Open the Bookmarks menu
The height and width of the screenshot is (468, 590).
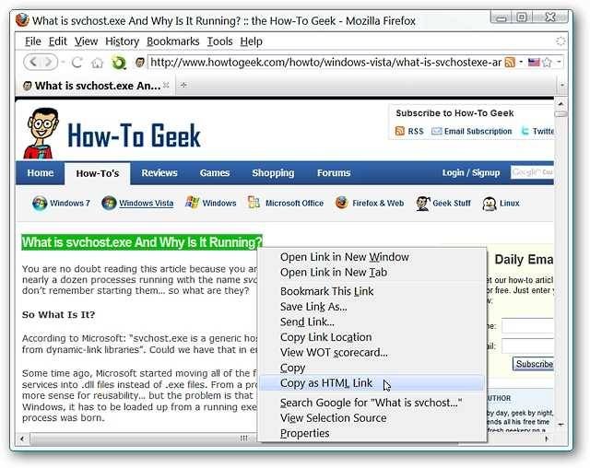(172, 41)
